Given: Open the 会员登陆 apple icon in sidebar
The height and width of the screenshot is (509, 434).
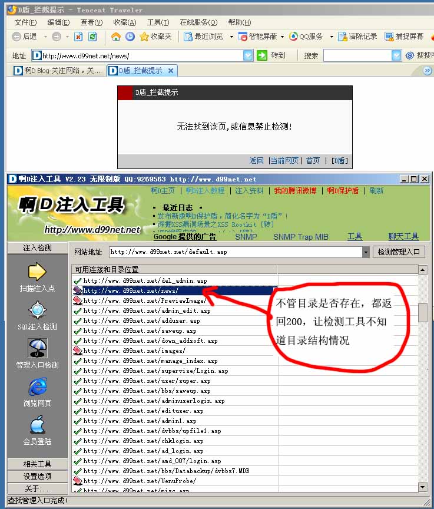Looking at the screenshot, I should click(37, 425).
